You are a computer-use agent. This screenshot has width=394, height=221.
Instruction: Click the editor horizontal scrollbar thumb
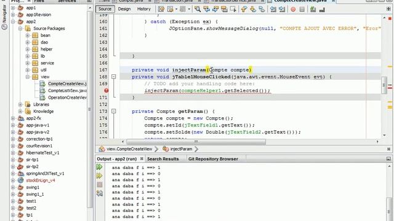196,142
